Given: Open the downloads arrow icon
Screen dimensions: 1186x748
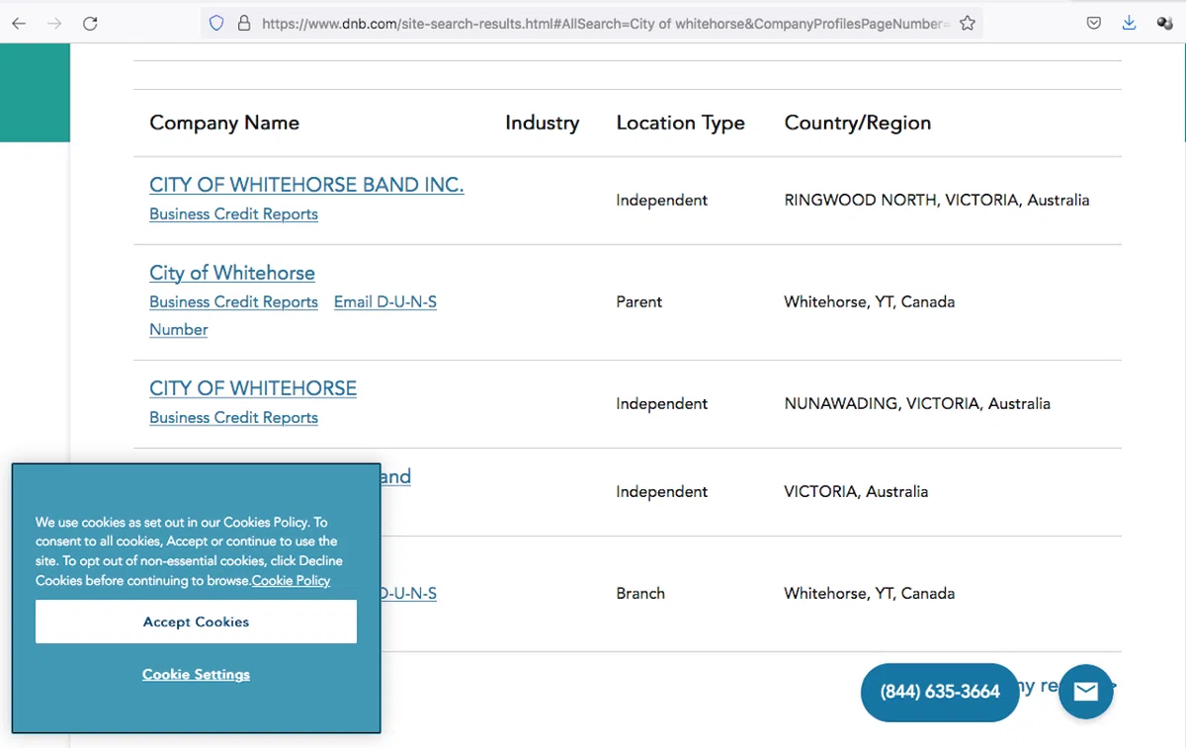Looking at the screenshot, I should click(x=1130, y=24).
